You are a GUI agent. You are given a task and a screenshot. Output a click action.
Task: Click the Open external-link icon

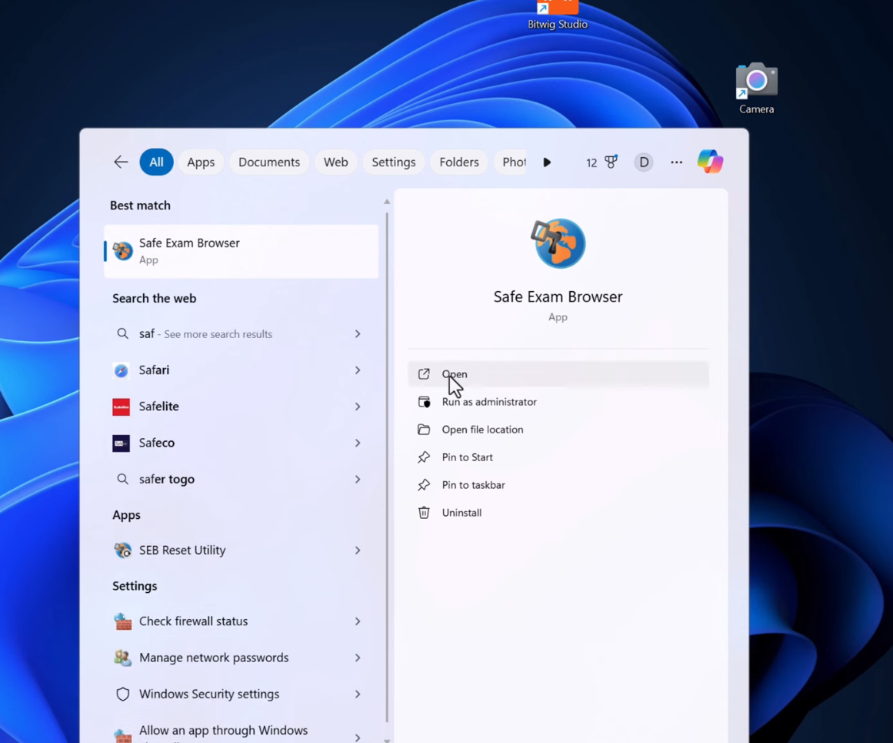(424, 374)
